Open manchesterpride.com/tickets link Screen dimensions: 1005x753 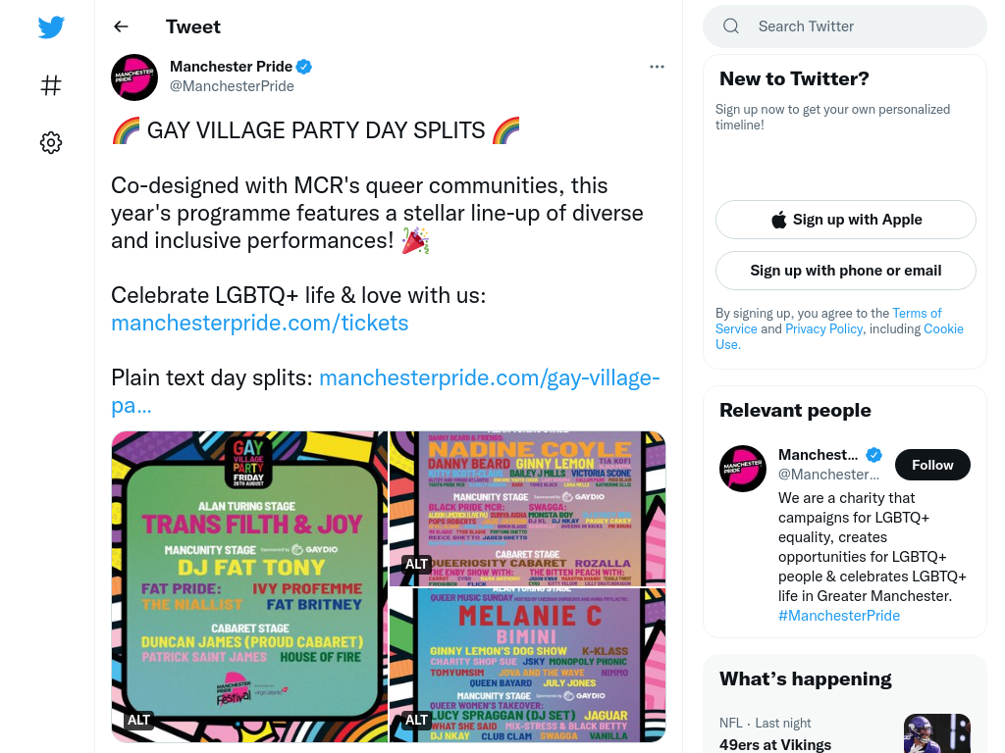(259, 323)
